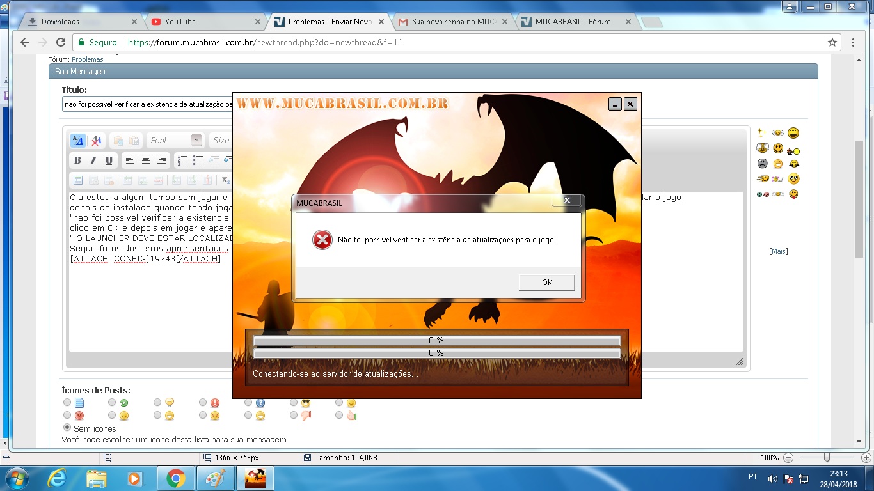
Task: Apply italic formatting to text
Action: [93, 160]
